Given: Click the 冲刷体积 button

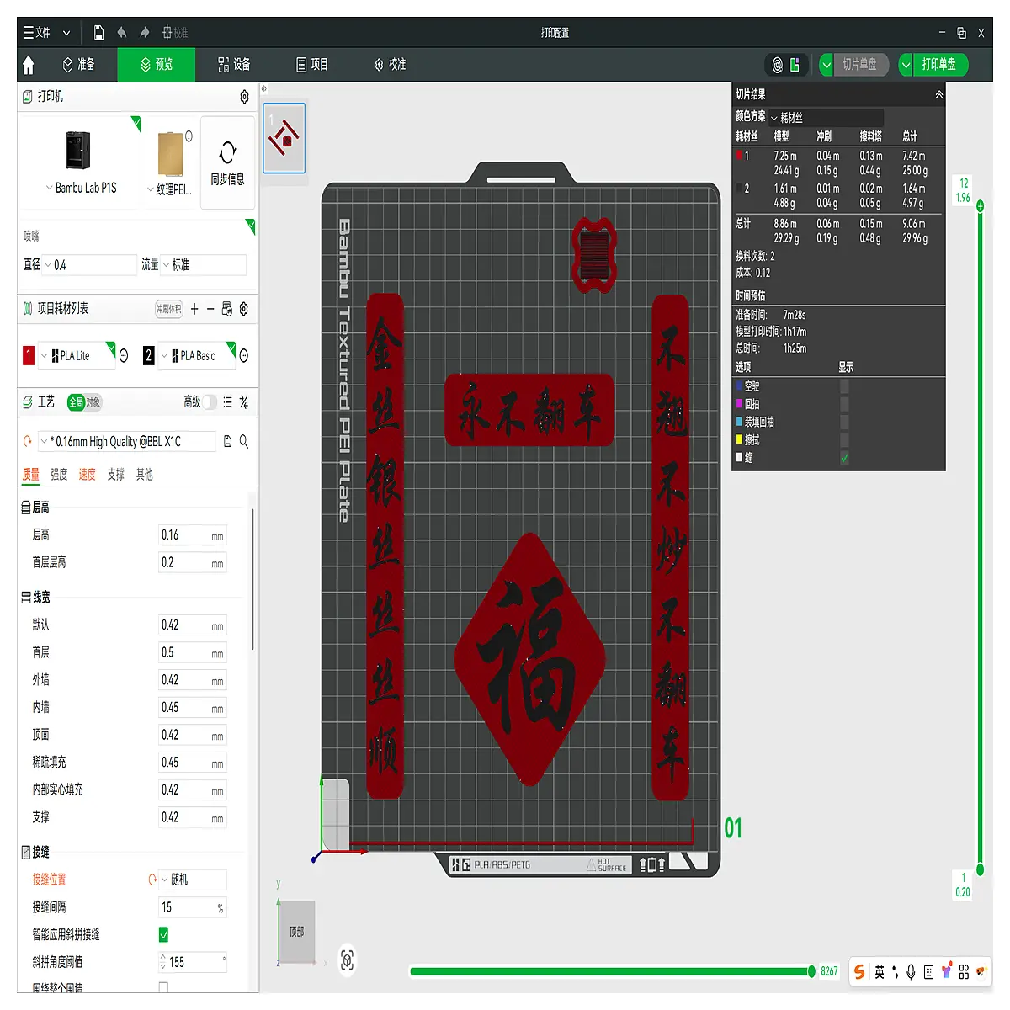Looking at the screenshot, I should (169, 309).
